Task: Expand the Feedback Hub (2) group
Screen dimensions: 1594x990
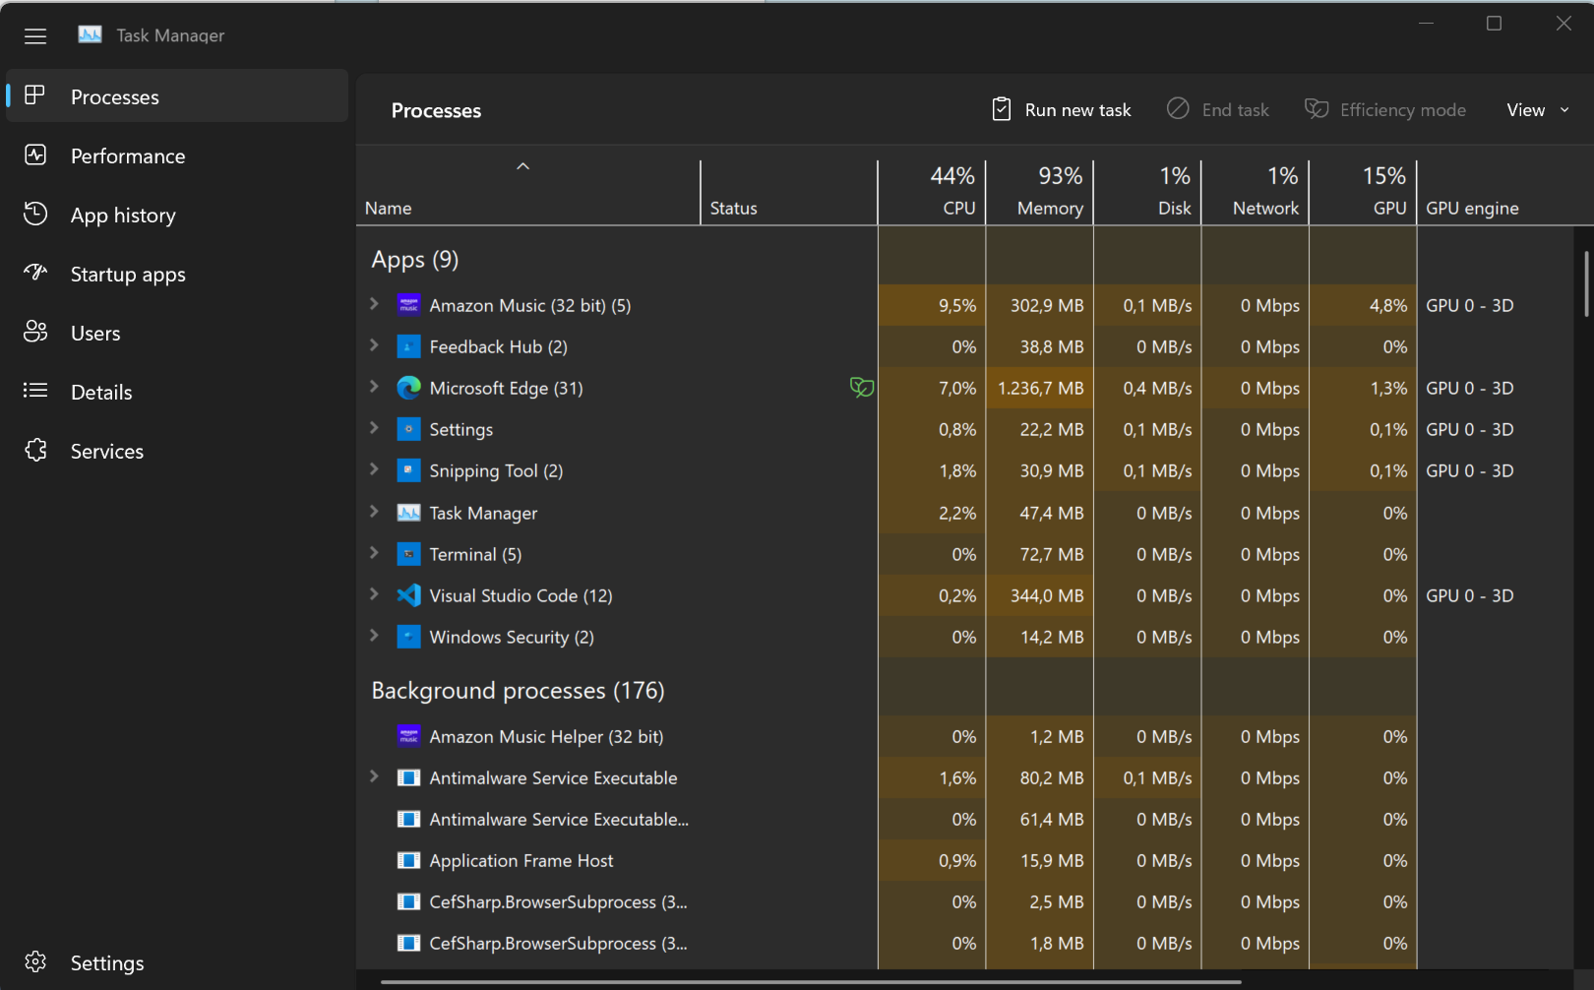Action: (374, 345)
